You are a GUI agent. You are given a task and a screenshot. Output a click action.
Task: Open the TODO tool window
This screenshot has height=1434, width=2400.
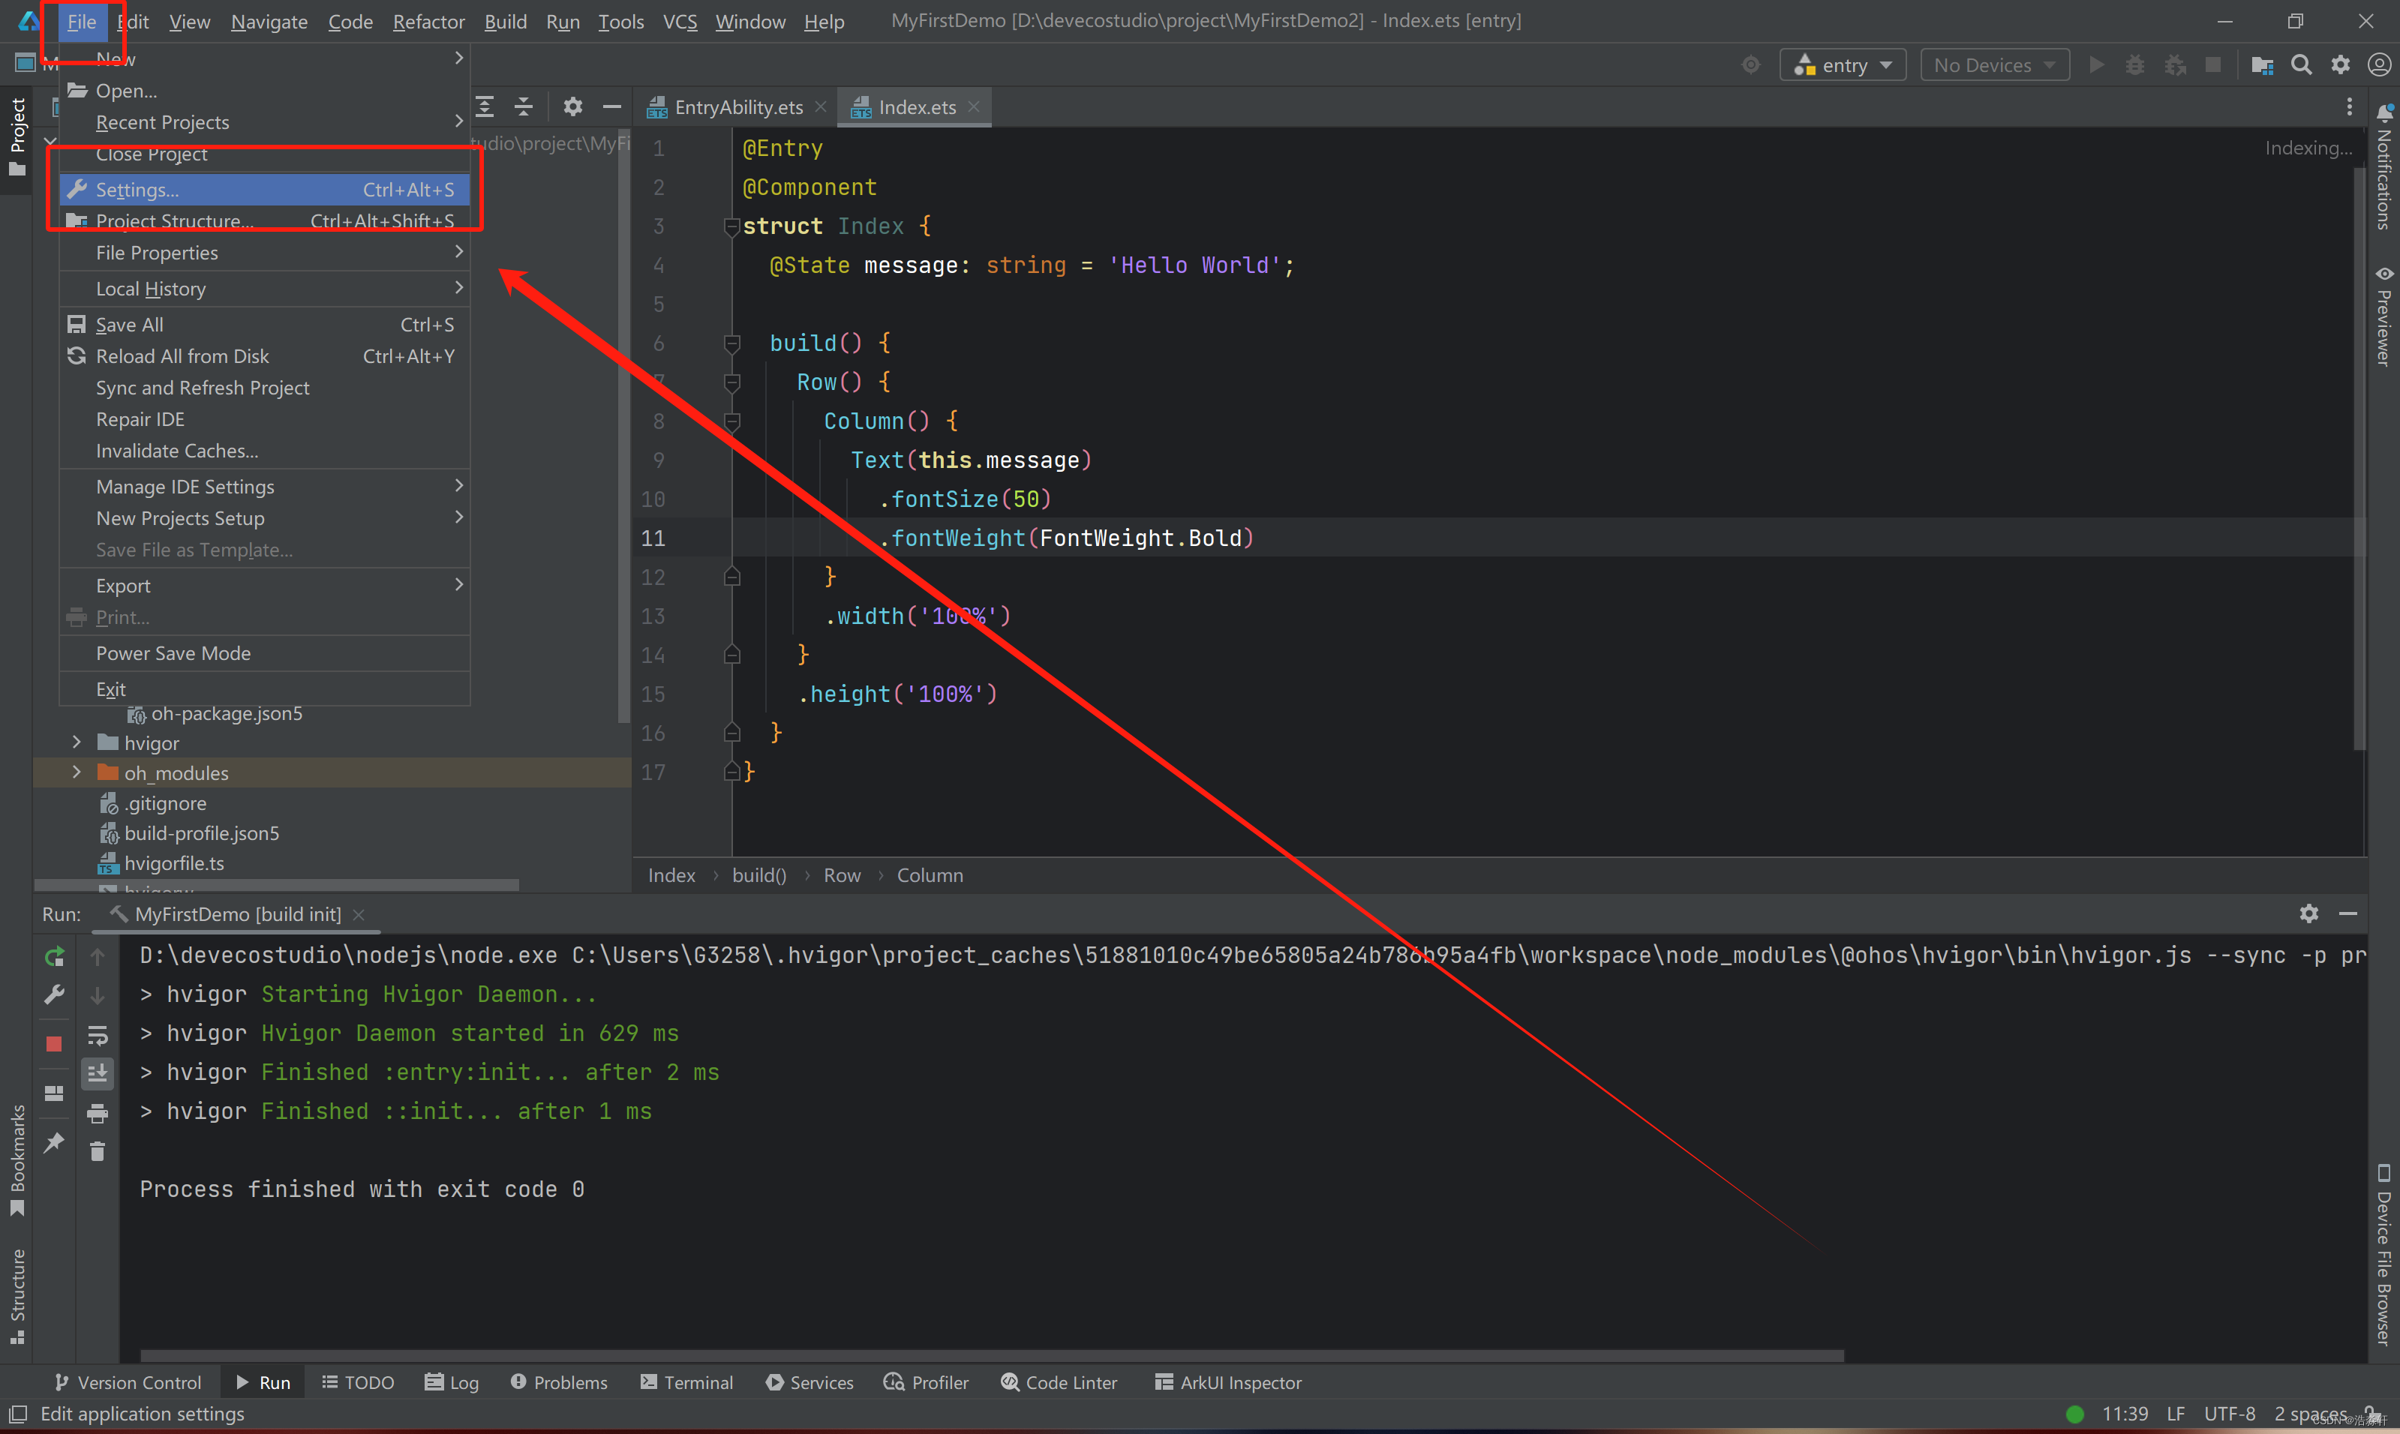pos(358,1381)
